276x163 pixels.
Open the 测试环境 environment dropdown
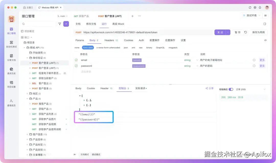click(250, 16)
